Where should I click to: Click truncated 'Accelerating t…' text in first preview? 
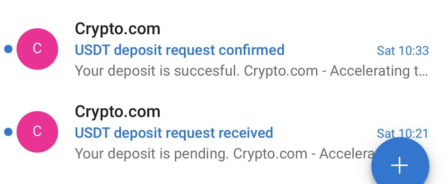point(379,71)
